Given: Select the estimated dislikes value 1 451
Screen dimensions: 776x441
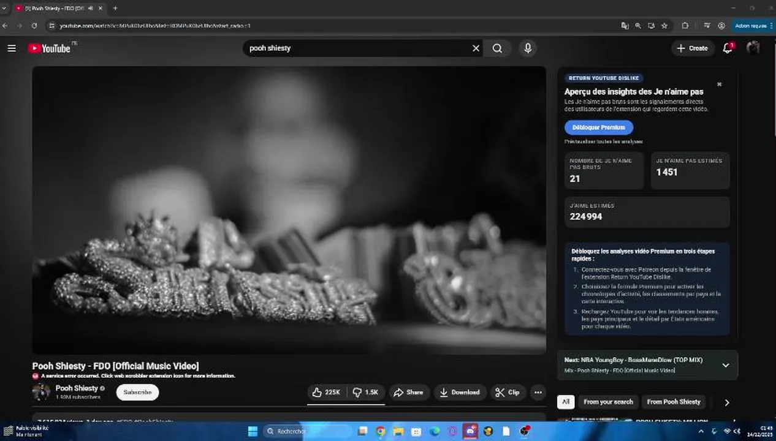Looking at the screenshot, I should click(x=667, y=172).
